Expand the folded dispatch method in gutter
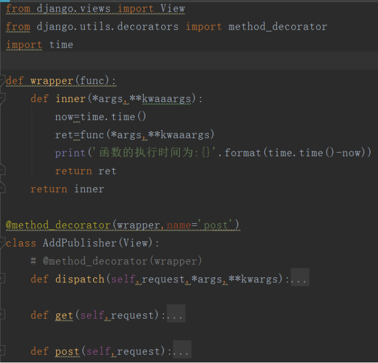The height and width of the screenshot is (363, 378). (x=2, y=279)
